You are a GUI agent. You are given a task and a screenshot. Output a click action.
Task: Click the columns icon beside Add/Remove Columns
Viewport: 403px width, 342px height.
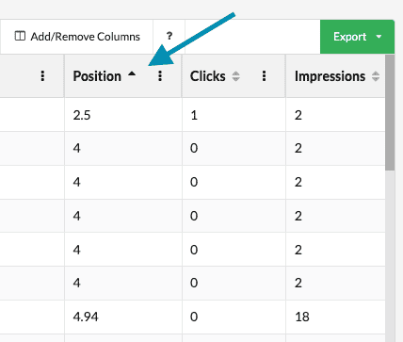(x=20, y=36)
